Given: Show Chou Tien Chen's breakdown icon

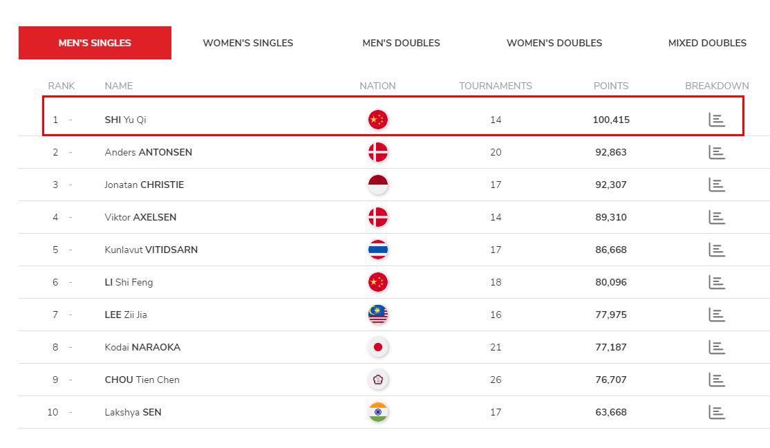Looking at the screenshot, I should [717, 380].
